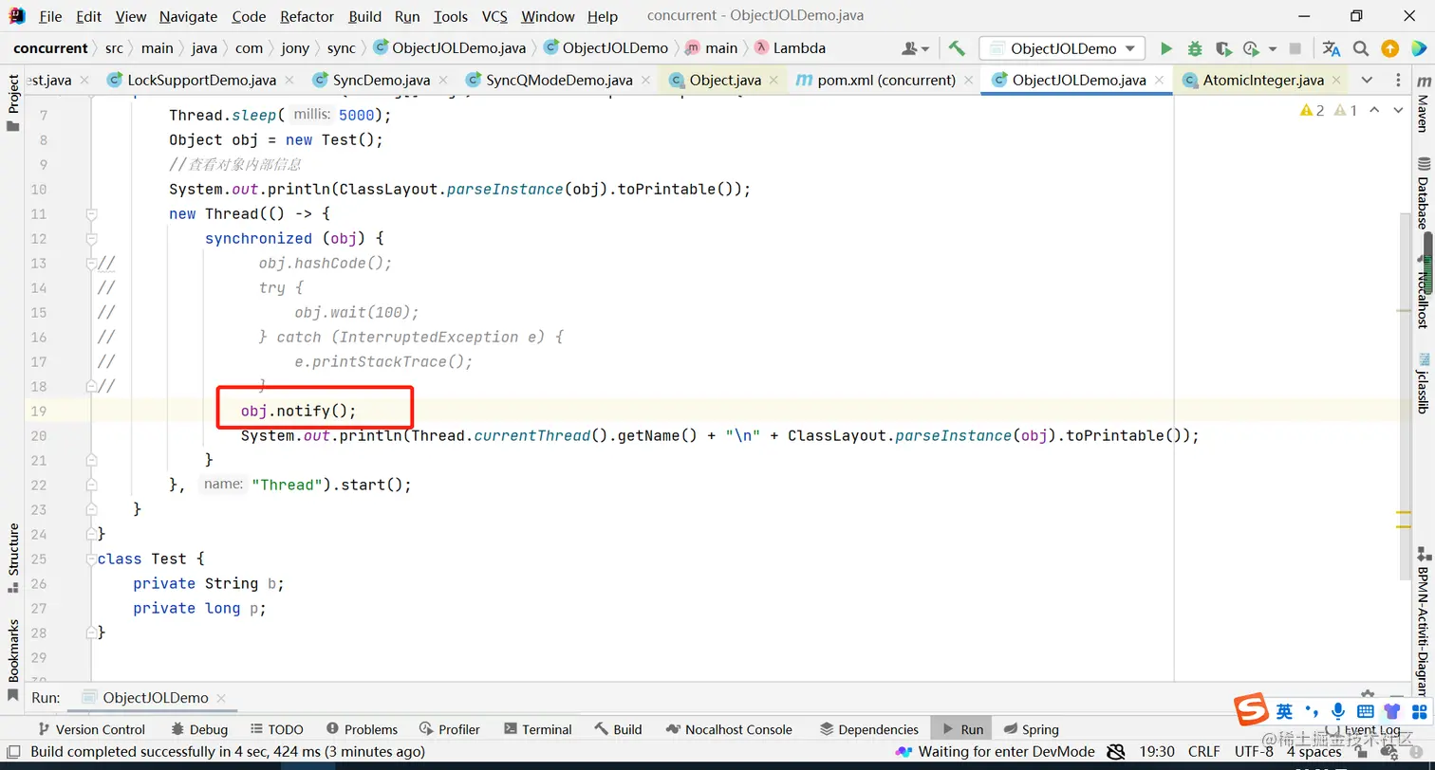Screen dimensions: 1435x770
Task: Click the fold end marker at line 22
Action: point(91,486)
